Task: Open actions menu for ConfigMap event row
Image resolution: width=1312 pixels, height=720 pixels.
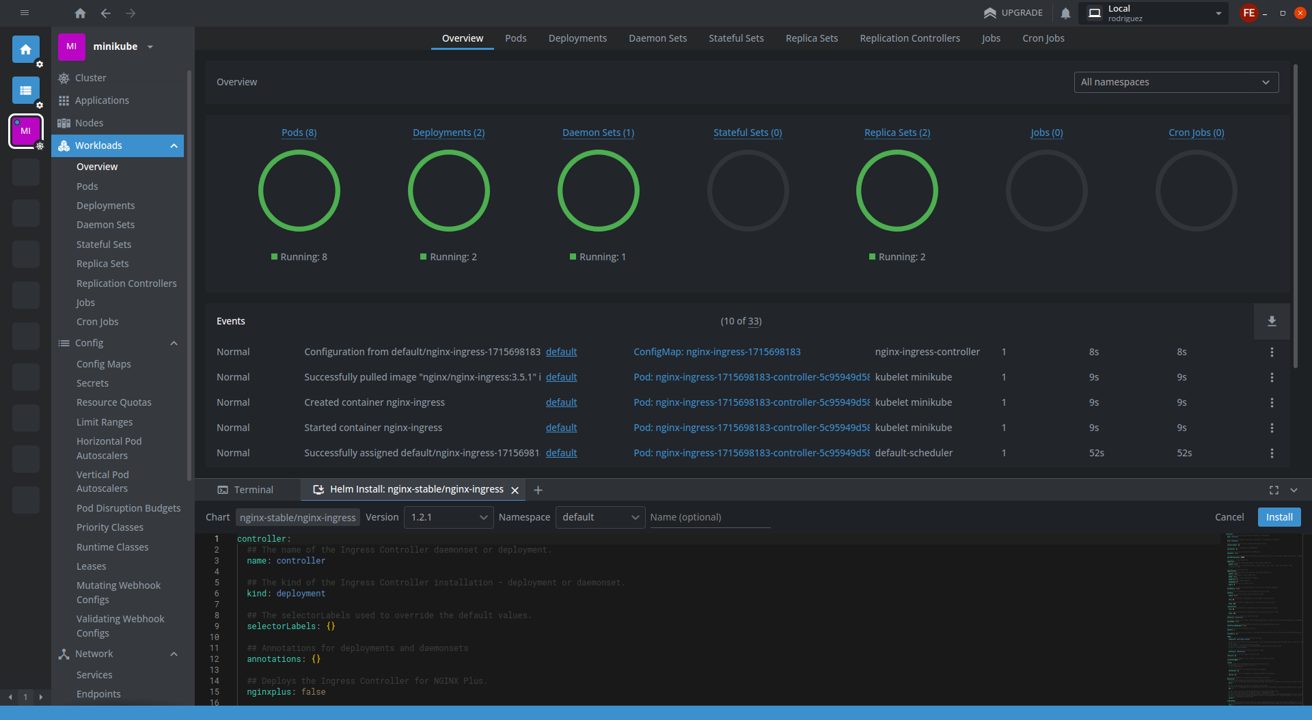Action: coord(1272,352)
